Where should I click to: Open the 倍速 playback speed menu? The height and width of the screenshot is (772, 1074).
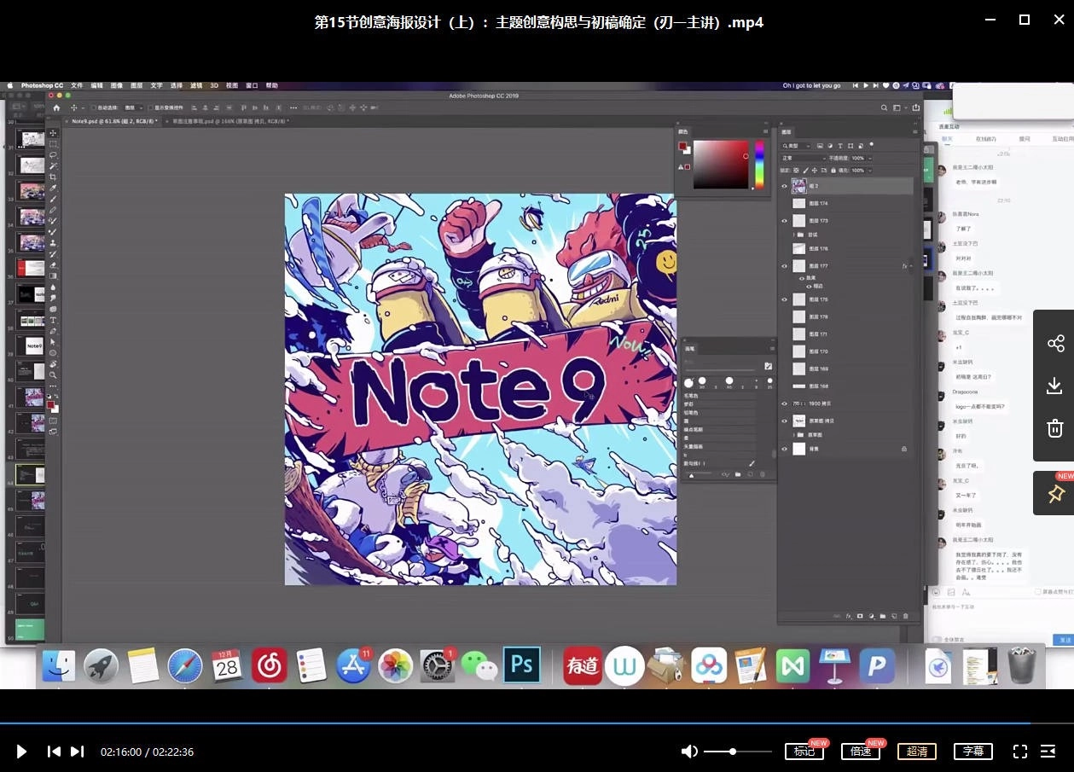[x=860, y=752]
